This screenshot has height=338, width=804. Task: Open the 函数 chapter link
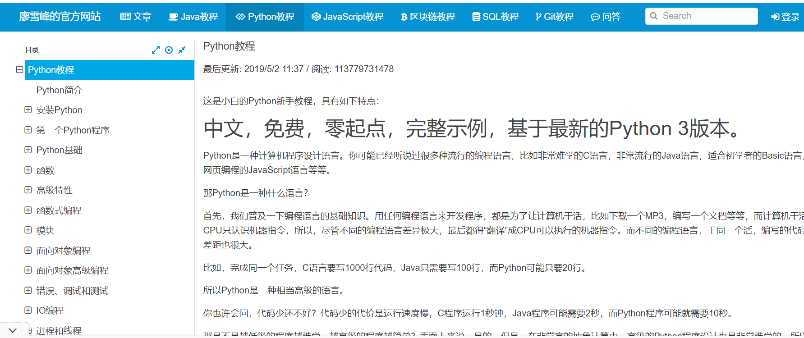pos(45,170)
